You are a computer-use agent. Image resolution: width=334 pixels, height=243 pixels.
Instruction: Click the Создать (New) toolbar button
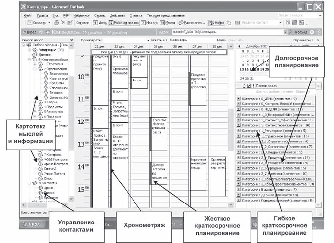coord(37,23)
